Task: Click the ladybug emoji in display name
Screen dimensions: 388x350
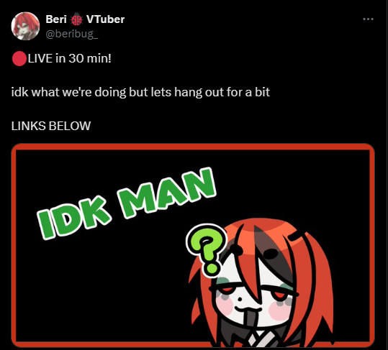Action: point(76,19)
